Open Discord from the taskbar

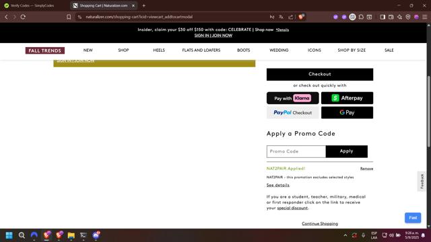point(96,235)
